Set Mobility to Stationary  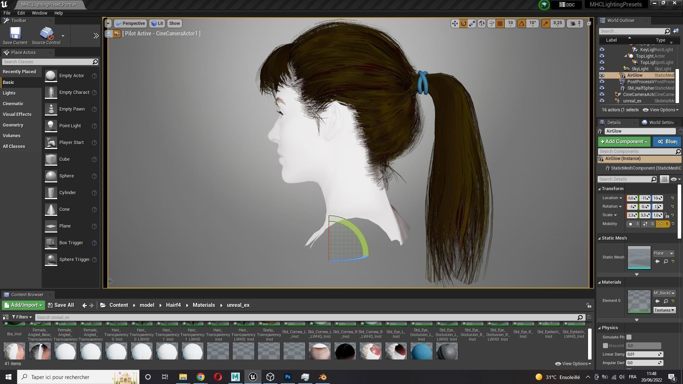(648, 224)
